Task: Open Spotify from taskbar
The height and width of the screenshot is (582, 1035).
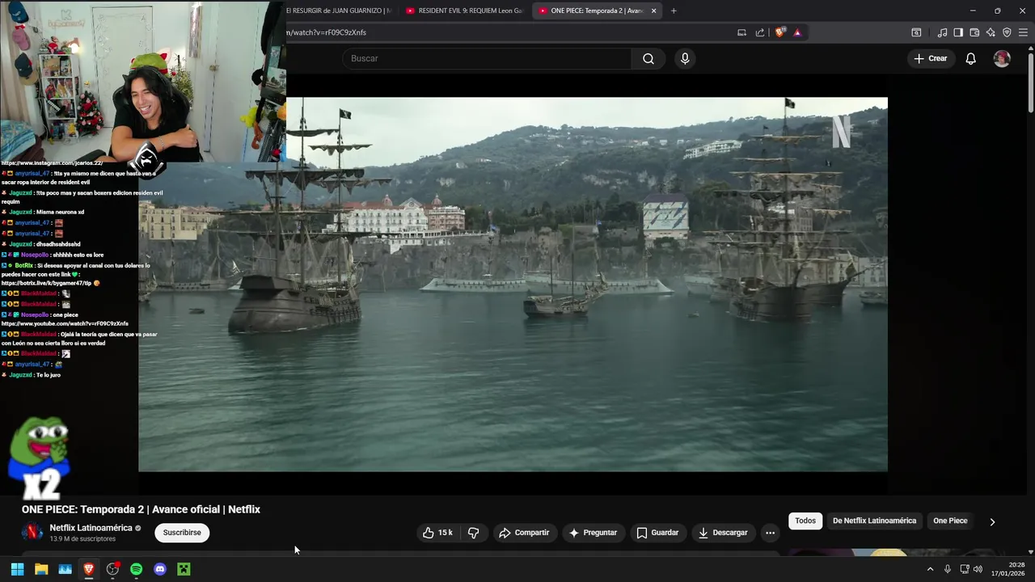Action: pyautogui.click(x=136, y=569)
